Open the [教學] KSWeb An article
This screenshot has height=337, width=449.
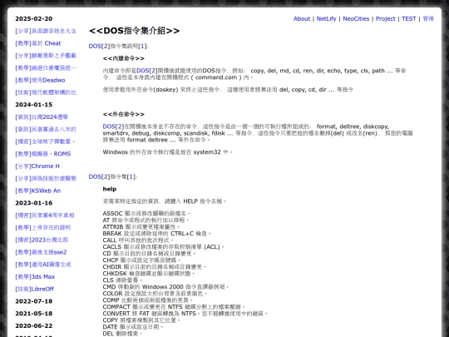pos(38,191)
